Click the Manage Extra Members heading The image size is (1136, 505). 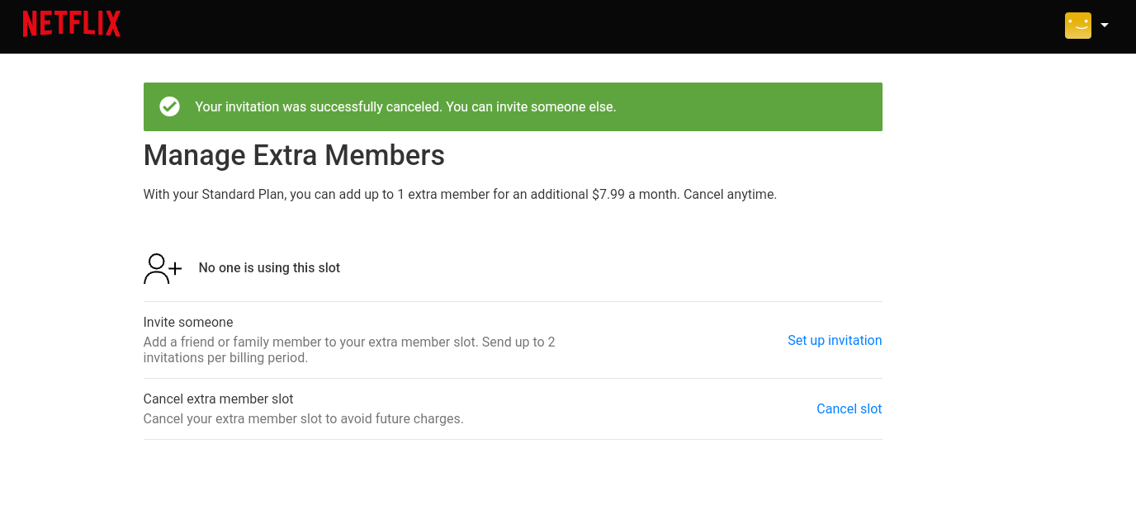pyautogui.click(x=294, y=155)
